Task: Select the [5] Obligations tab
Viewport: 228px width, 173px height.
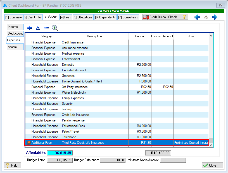Action: click(x=83, y=17)
